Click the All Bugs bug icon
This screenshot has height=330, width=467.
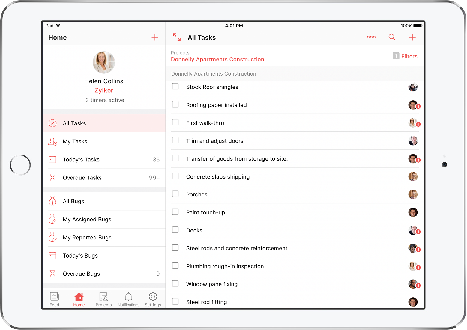[x=52, y=201]
